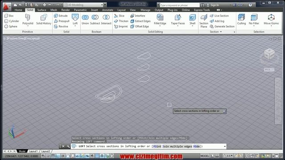The image size is (285, 160).
Task: Toggle Culling selection option
Action: click(x=241, y=19)
